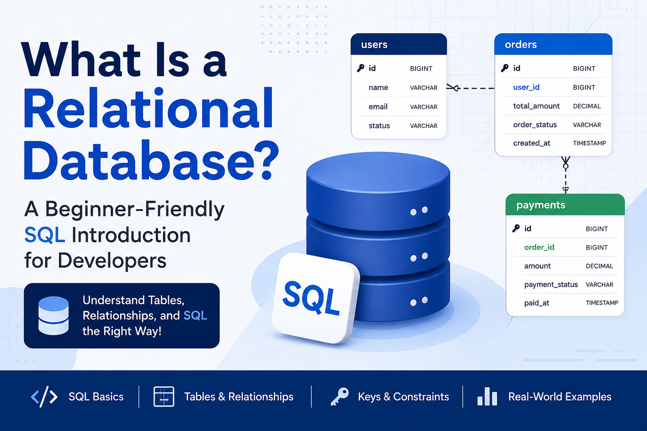Click the total_amount column in orders
Image resolution: width=647 pixels, height=431 pixels.
pos(536,106)
